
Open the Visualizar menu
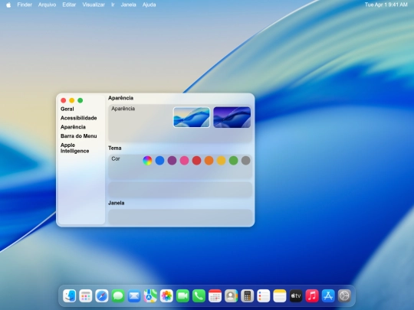click(x=94, y=5)
